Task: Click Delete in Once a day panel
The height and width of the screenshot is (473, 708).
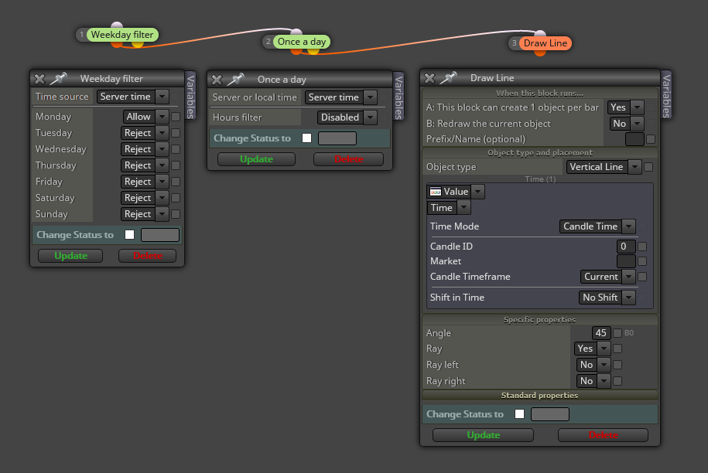Action: tap(348, 159)
